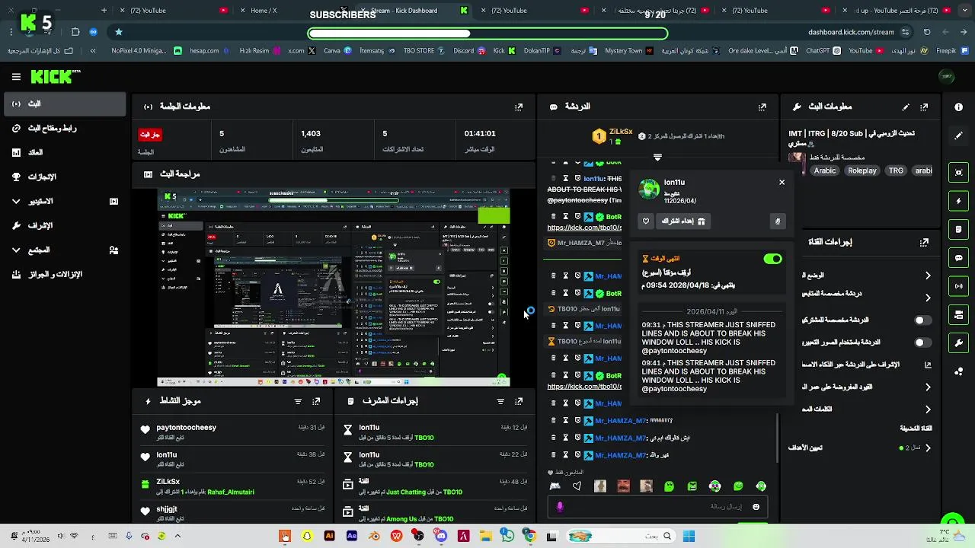This screenshot has height=548, width=975.
Task: Click trash icon beside Mr_HAMZA_M7 last message
Action: click(553, 455)
